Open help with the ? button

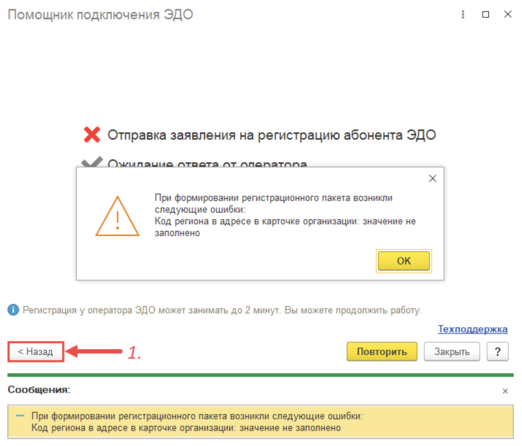(498, 352)
